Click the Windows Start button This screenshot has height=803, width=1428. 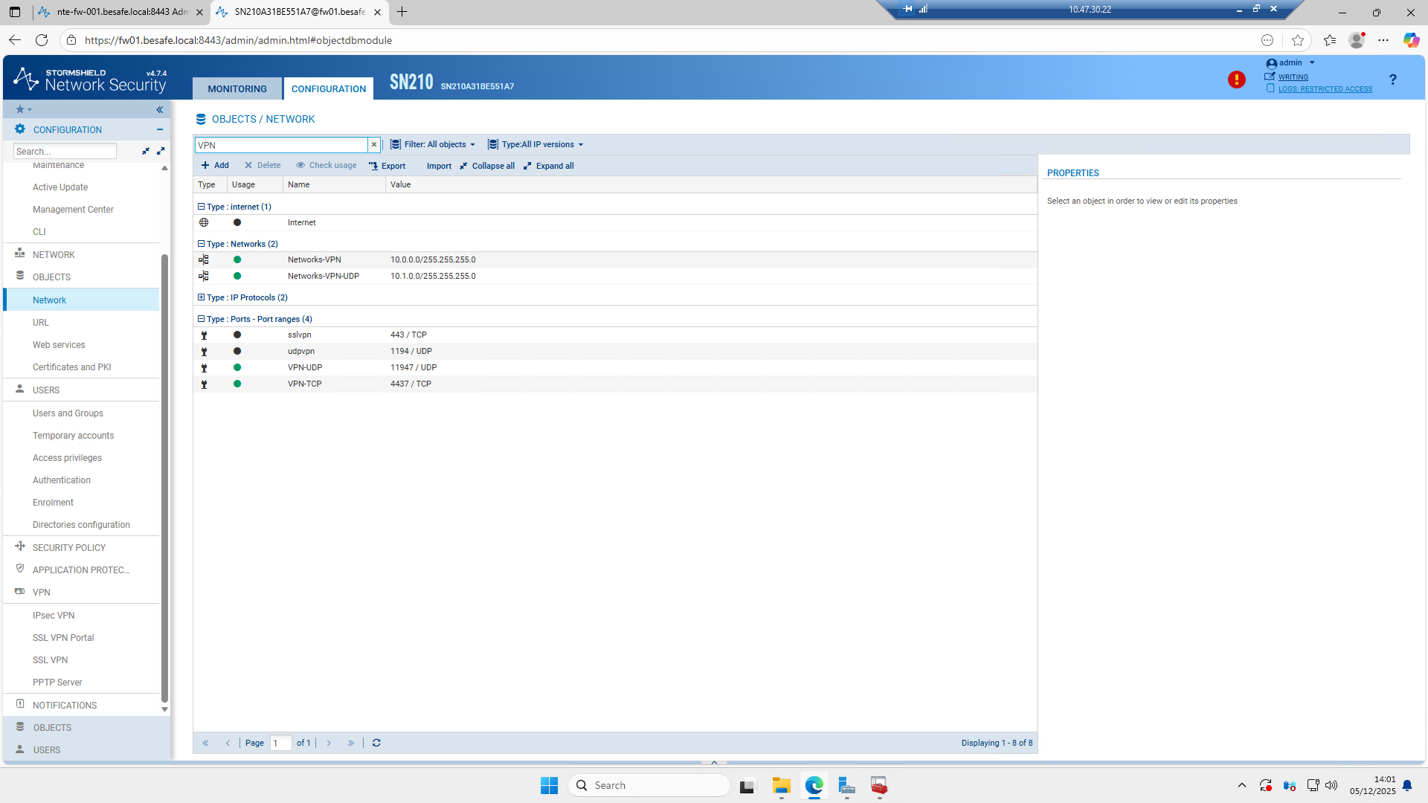[x=549, y=785]
